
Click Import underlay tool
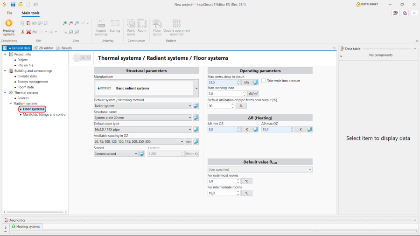pos(101,28)
